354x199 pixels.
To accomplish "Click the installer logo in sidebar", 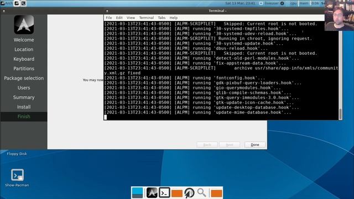I will (24, 24).
